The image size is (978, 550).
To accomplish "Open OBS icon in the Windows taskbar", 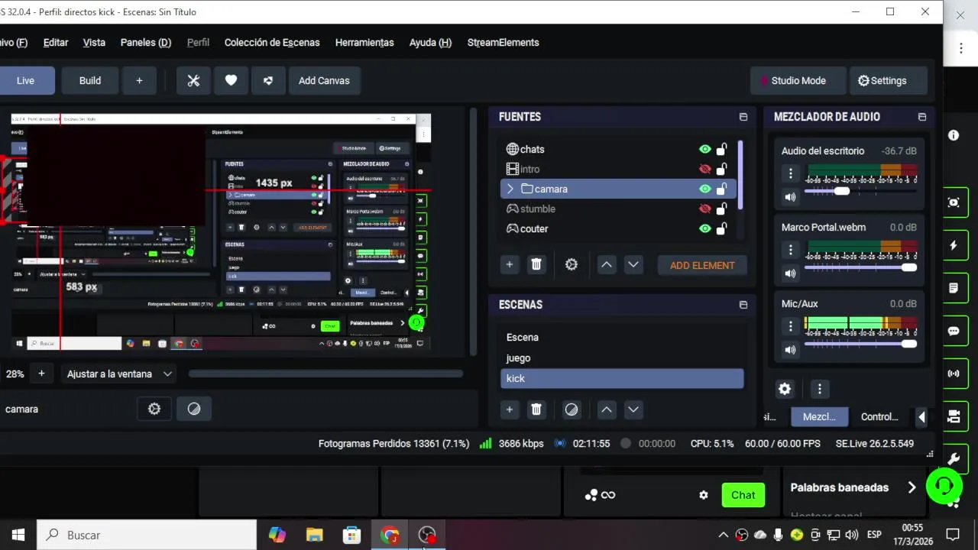I will (427, 535).
